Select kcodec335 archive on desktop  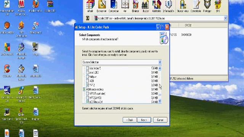coord(50,6)
